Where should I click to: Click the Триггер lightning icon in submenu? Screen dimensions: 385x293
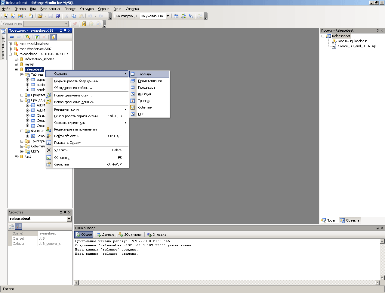[x=133, y=101]
